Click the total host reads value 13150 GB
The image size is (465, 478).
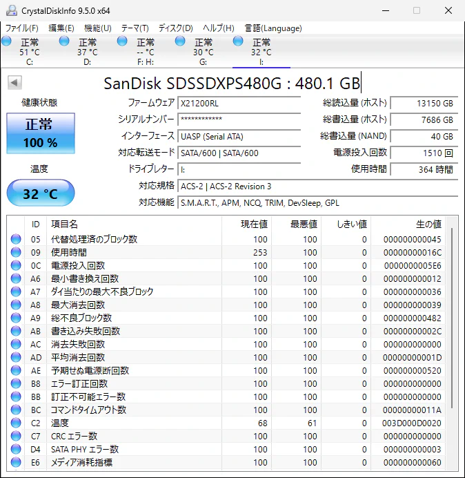point(424,104)
